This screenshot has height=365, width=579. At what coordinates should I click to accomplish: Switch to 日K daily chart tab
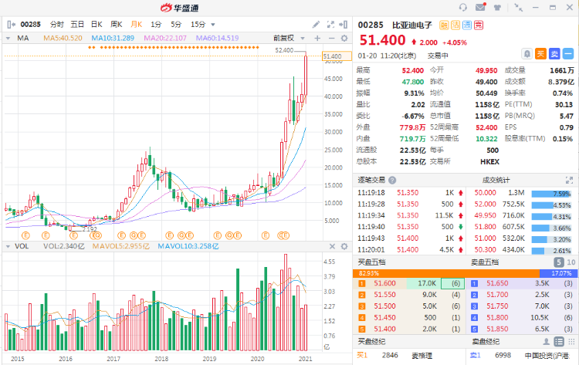point(96,25)
